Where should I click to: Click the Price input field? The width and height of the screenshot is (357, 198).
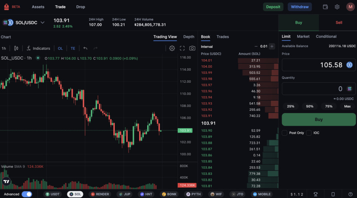(x=312, y=65)
